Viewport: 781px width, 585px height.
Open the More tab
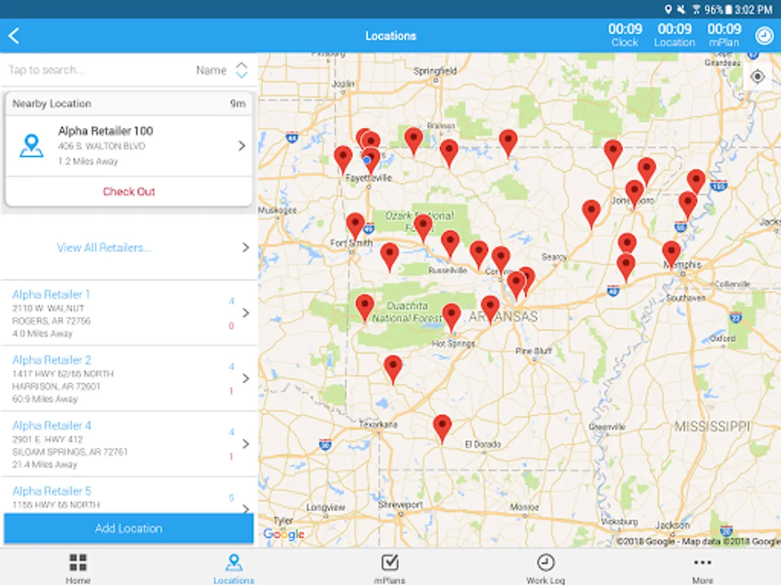point(702,569)
